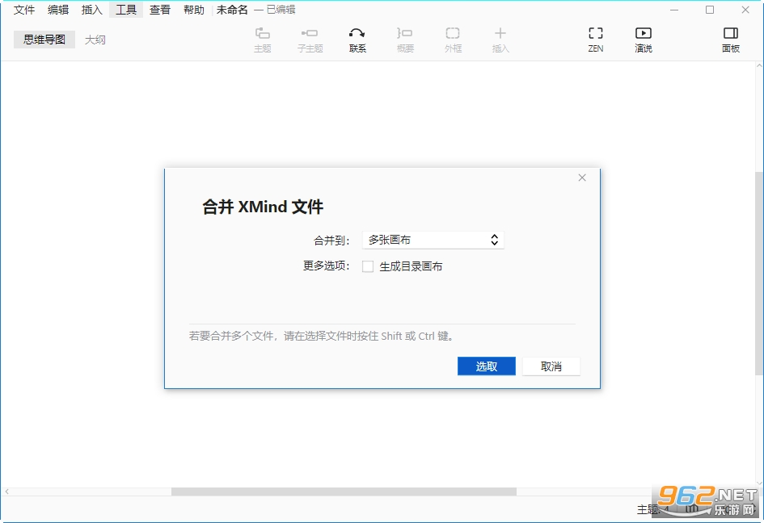Click the 插入 plus toolbar icon
Viewport: 764px width, 523px height.
coord(500,40)
